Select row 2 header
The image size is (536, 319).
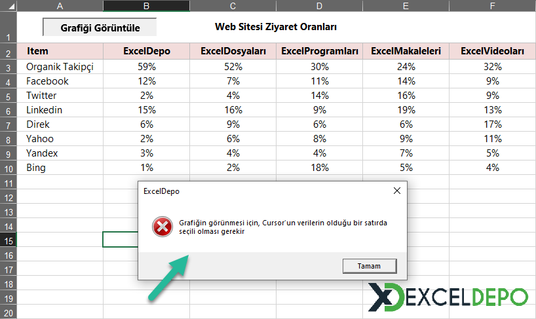(x=9, y=52)
